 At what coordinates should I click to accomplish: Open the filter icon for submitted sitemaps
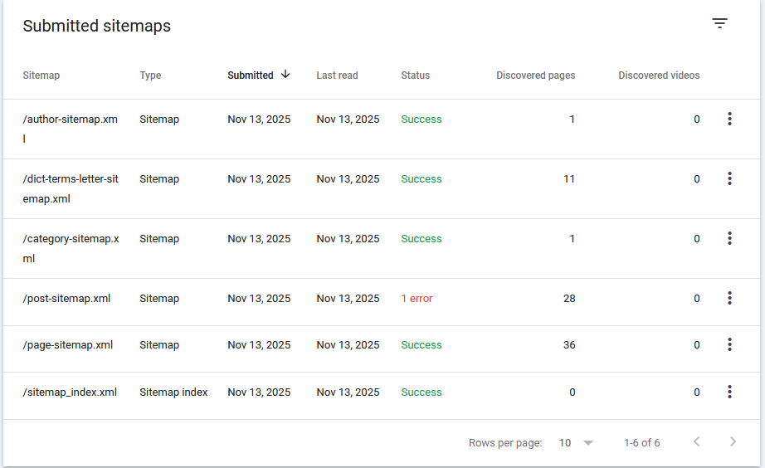[719, 24]
